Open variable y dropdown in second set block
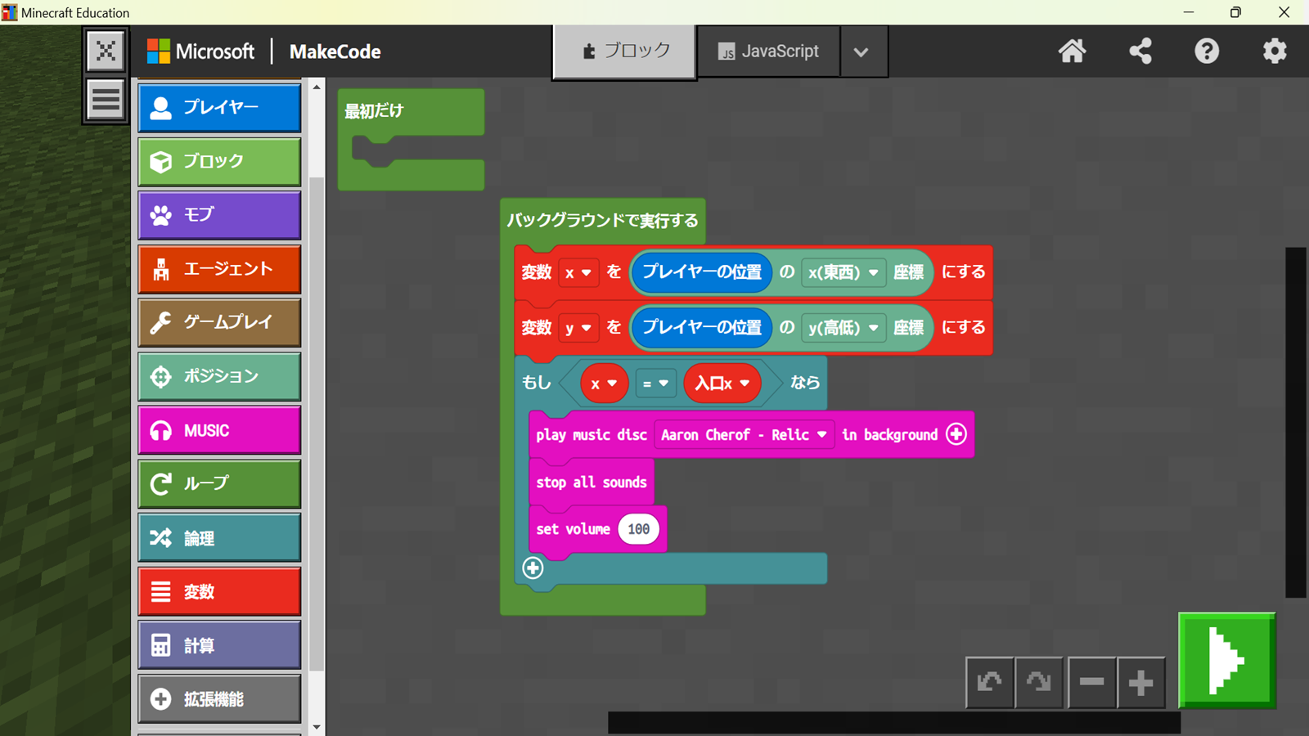 point(578,328)
